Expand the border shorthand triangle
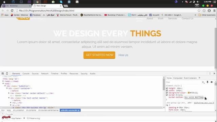The width and height of the screenshot is (217, 122). [177, 95]
